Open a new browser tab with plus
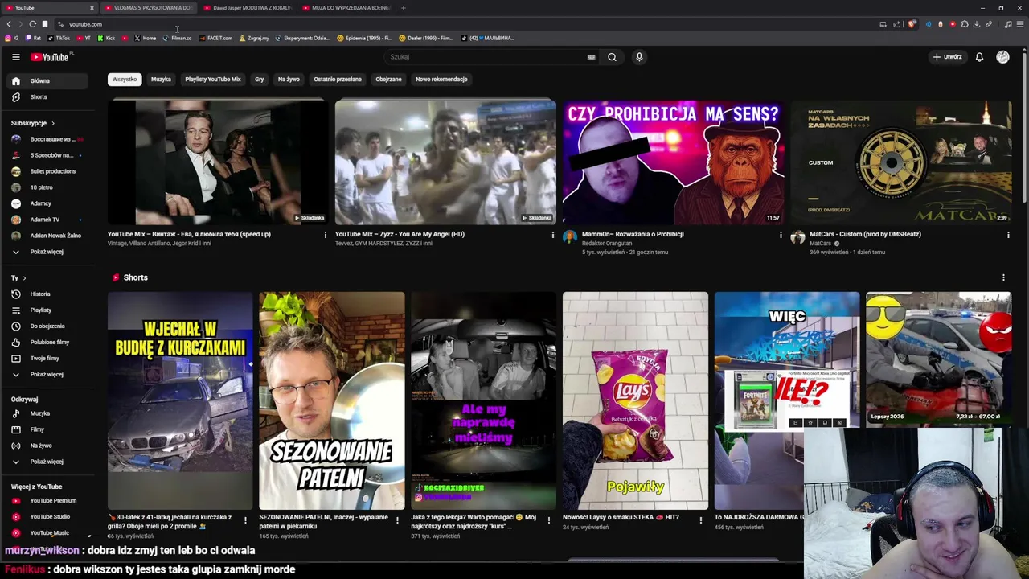This screenshot has height=579, width=1029. click(x=404, y=8)
